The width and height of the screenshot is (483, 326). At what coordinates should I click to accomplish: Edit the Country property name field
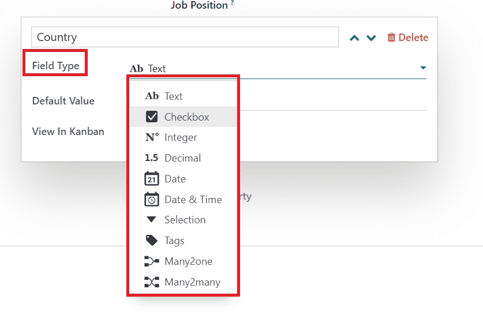(x=185, y=38)
